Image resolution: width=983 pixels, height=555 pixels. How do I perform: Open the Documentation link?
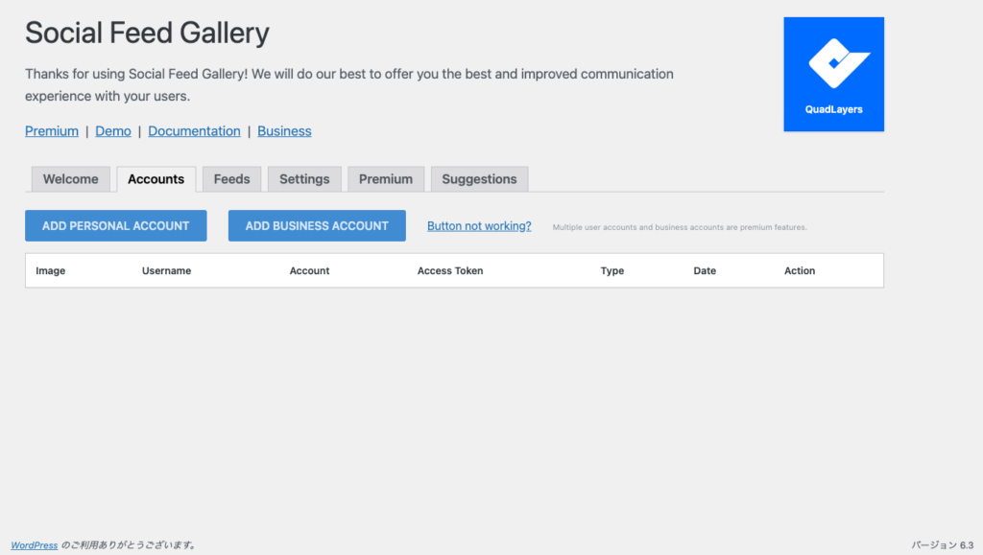click(194, 131)
